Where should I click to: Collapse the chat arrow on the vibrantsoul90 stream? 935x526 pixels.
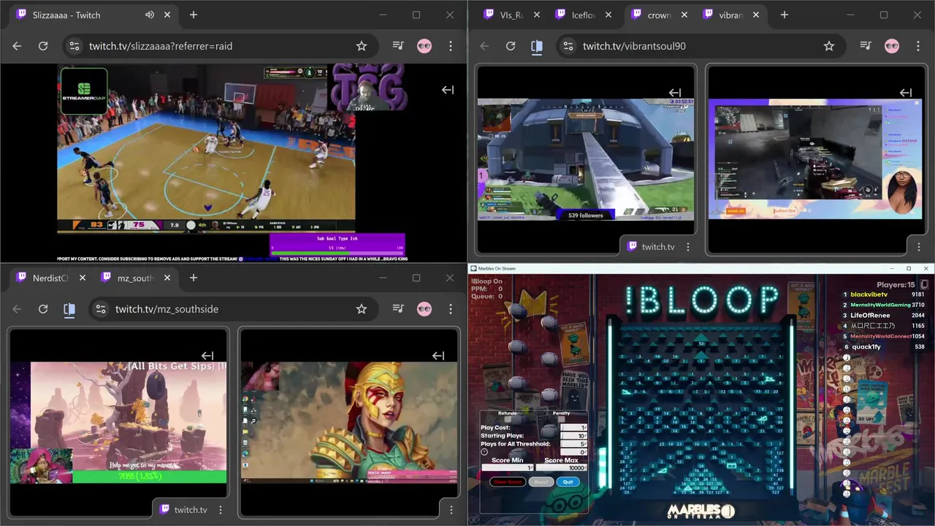coord(906,93)
